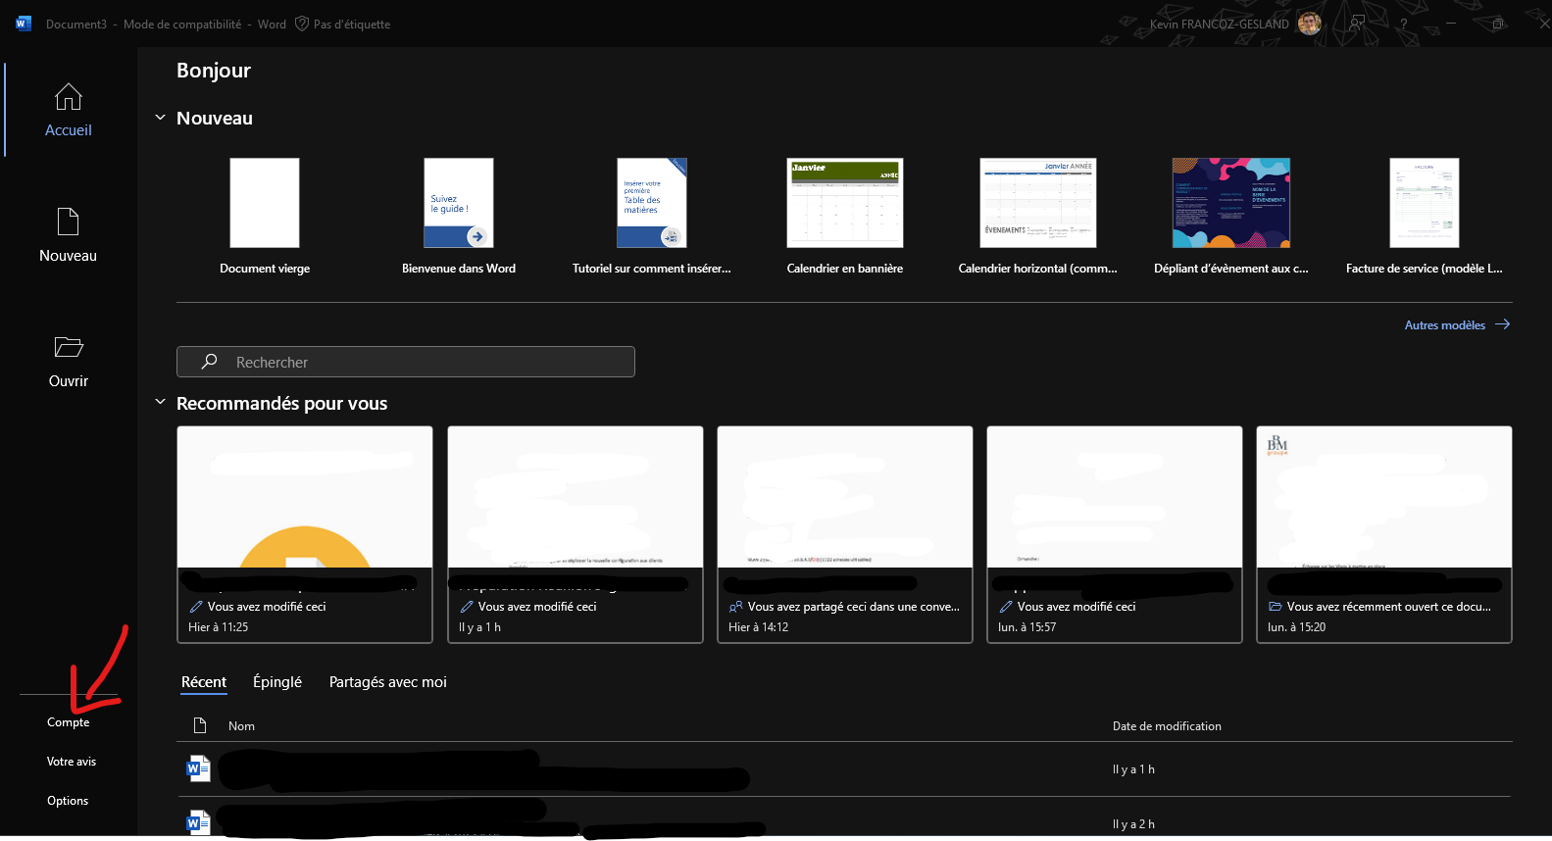Open the Autres modèles link
1552x841 pixels.
pyautogui.click(x=1444, y=325)
